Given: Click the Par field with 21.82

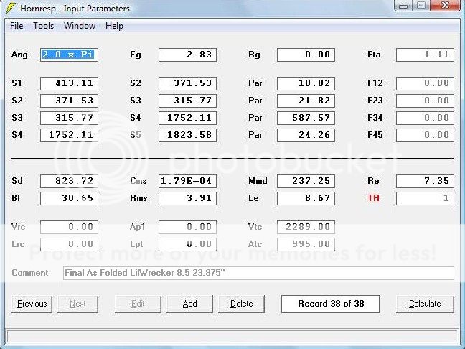Looking at the screenshot, I should (x=306, y=101).
